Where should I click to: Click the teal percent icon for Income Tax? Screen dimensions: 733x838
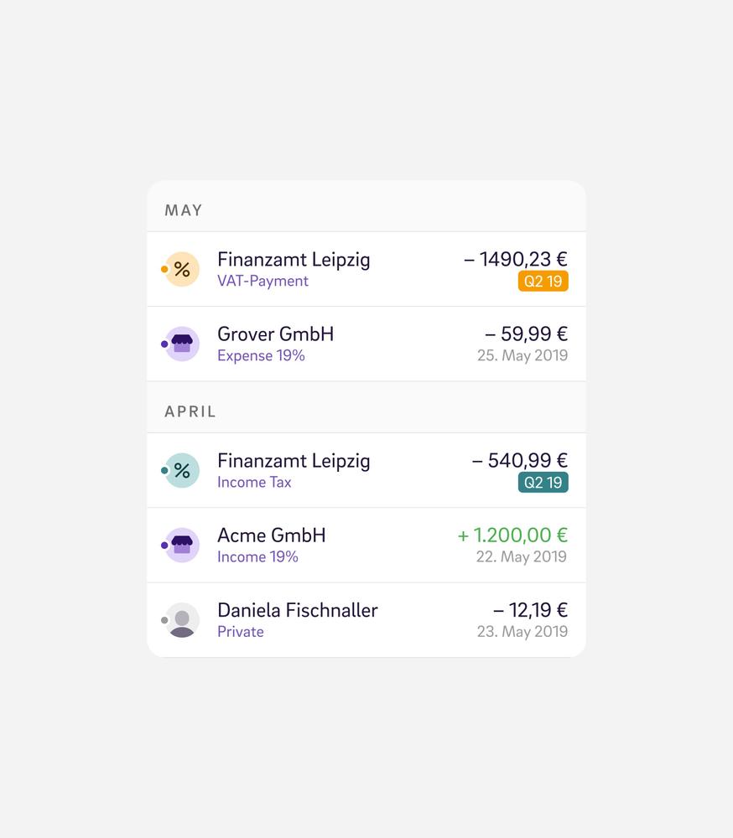(182, 471)
